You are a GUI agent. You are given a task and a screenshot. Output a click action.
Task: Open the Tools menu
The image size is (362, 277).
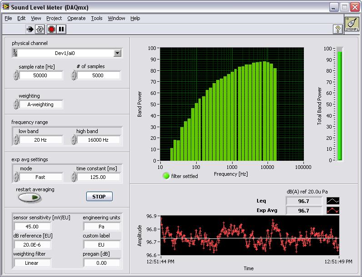click(x=97, y=18)
